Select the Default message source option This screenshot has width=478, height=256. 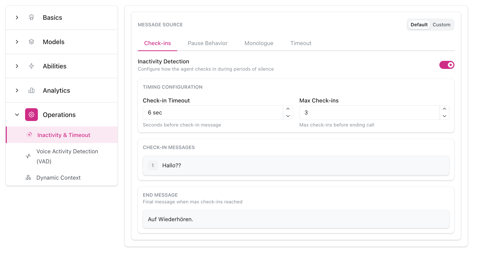tap(419, 25)
